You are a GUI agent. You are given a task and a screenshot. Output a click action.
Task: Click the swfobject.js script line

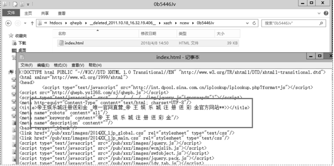coord(114,153)
